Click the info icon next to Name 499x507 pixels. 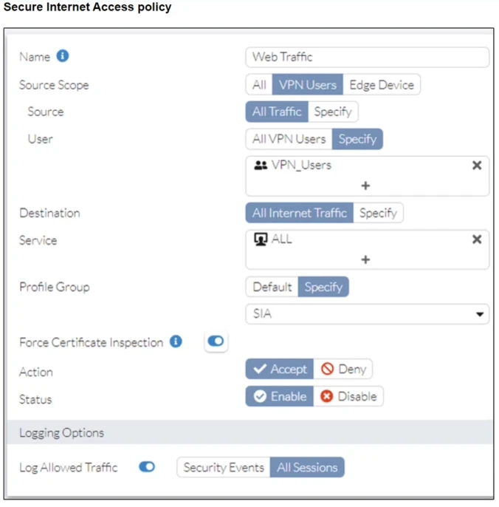(63, 56)
